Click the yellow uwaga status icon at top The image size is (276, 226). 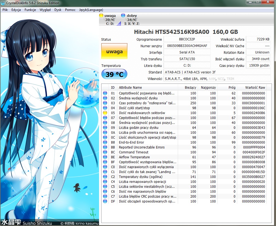pos(101,15)
